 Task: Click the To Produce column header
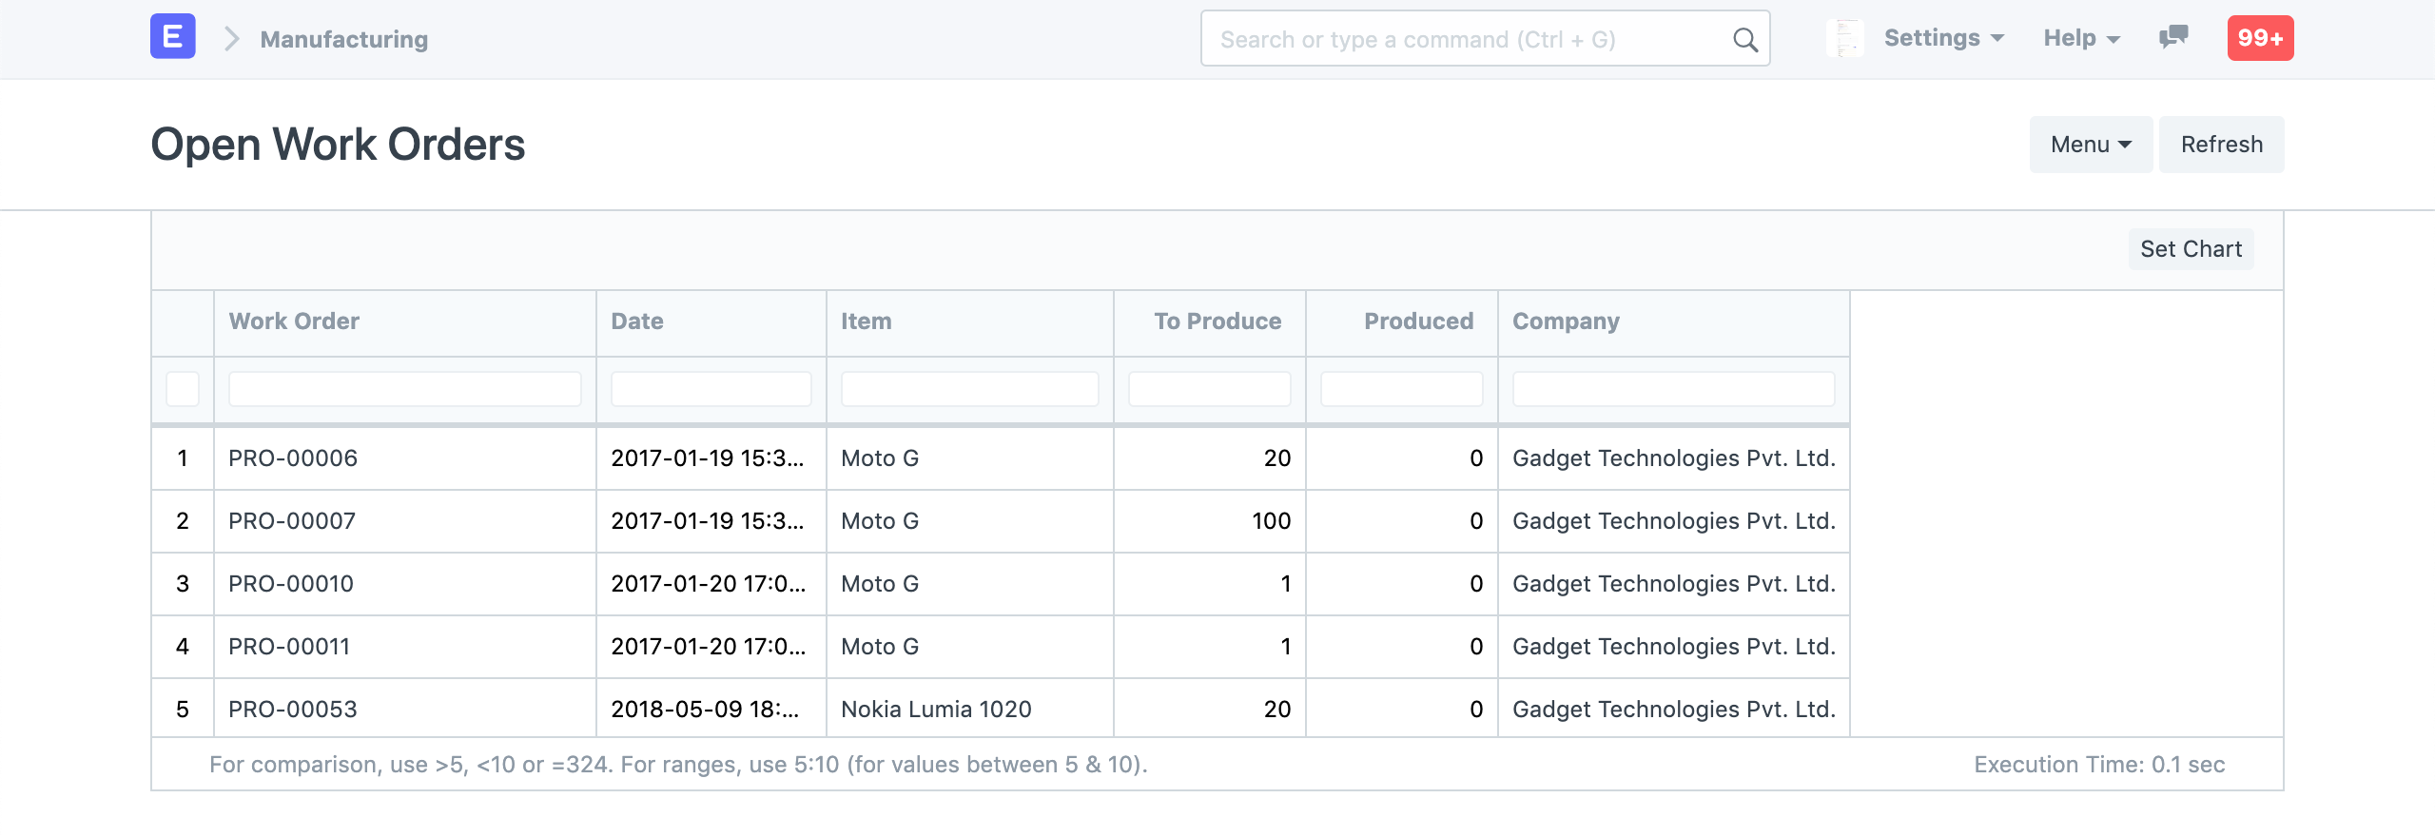click(x=1217, y=321)
